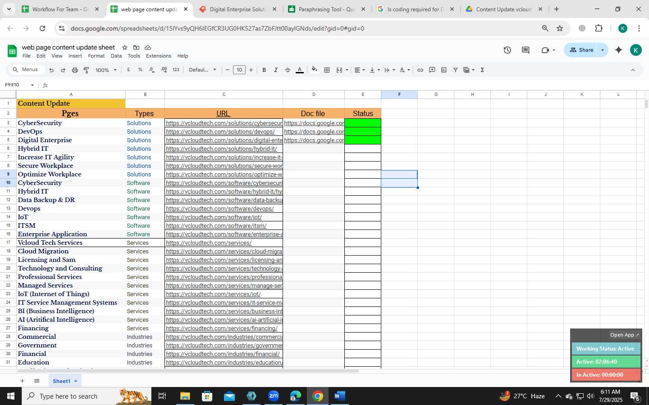Click the Functions sigma icon
Viewport: 649px width, 405px height.
[482, 70]
